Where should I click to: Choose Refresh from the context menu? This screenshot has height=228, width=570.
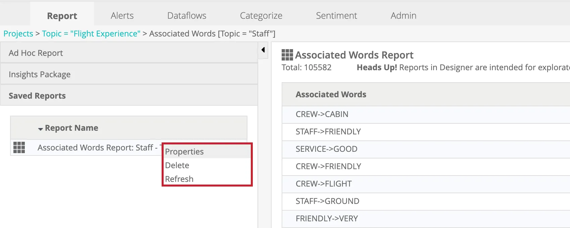pos(179,179)
